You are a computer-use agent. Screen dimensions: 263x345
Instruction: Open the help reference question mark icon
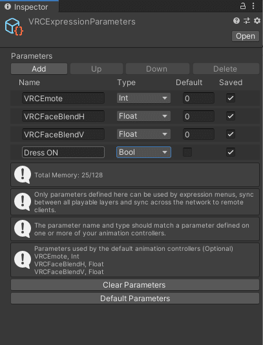(237, 21)
